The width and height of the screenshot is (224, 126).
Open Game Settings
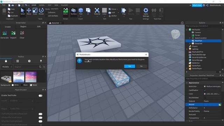coord(146,12)
